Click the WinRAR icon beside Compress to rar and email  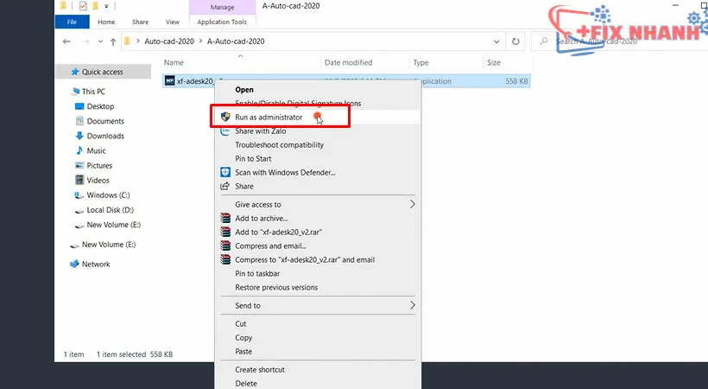point(224,259)
